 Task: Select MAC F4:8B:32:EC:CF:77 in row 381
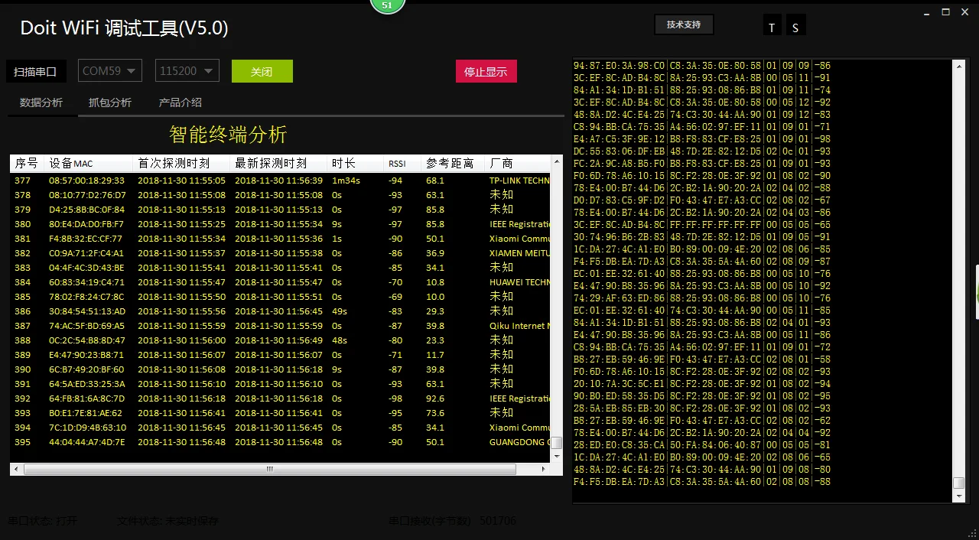[86, 239]
